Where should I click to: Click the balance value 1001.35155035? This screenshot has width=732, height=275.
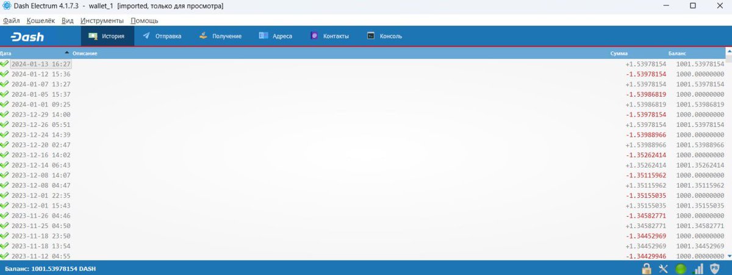pyautogui.click(x=700, y=205)
